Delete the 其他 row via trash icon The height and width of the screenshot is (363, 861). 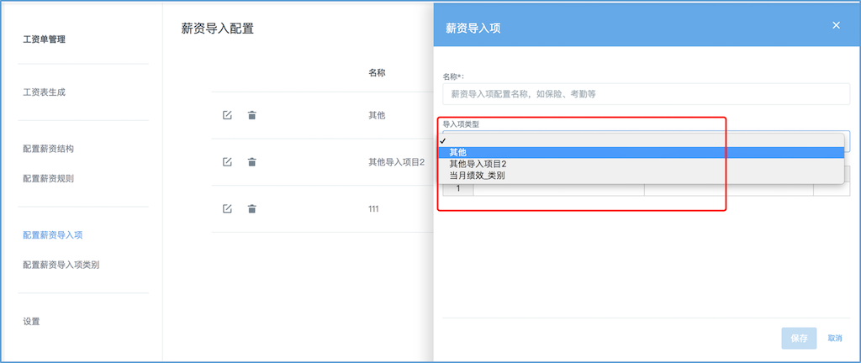[251, 115]
